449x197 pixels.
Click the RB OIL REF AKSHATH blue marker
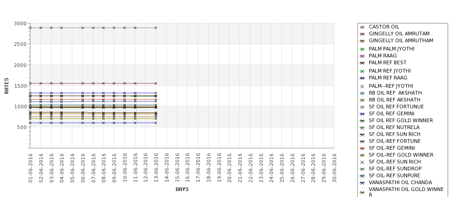[362, 93]
